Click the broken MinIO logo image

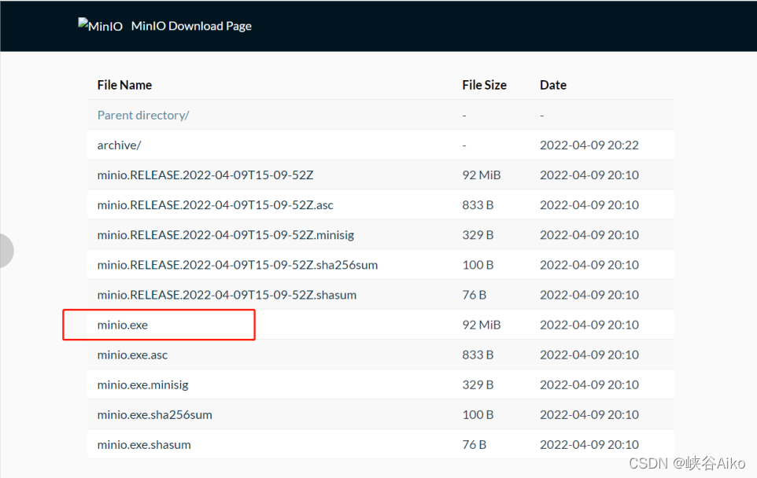point(101,26)
